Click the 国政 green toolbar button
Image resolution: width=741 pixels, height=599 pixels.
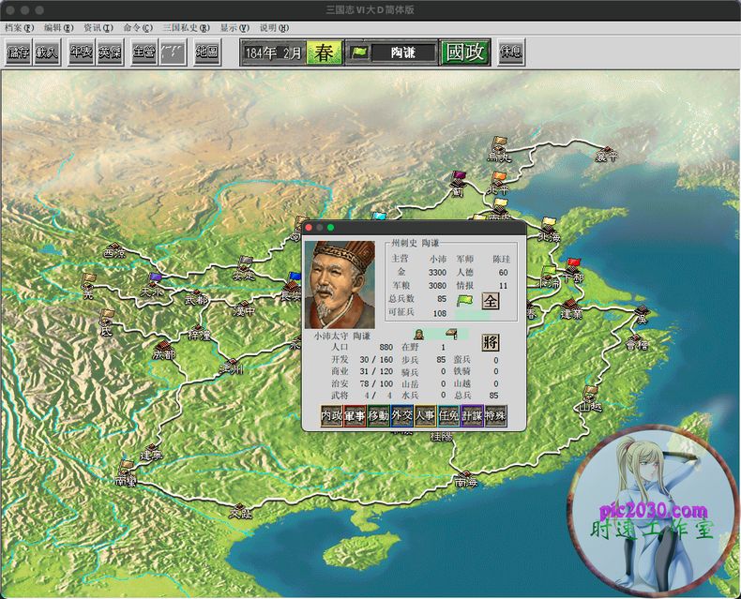click(465, 52)
